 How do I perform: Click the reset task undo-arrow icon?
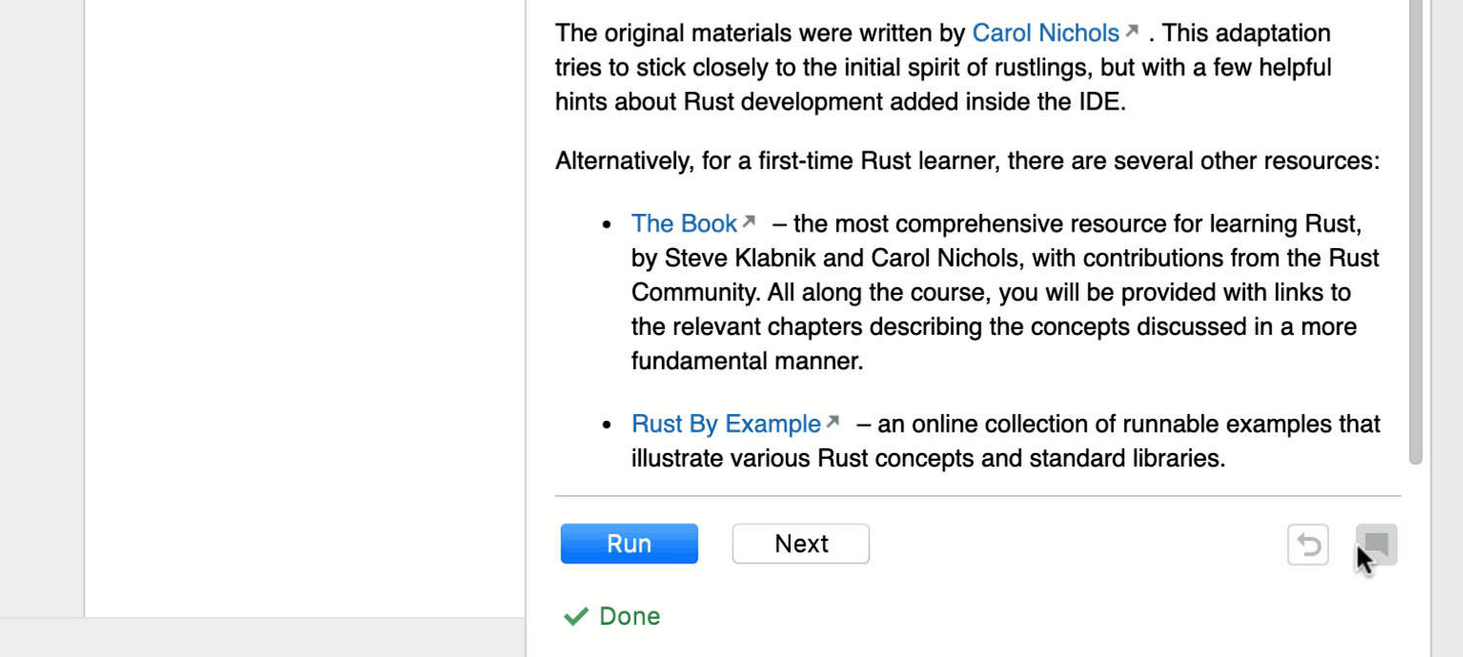tap(1308, 545)
